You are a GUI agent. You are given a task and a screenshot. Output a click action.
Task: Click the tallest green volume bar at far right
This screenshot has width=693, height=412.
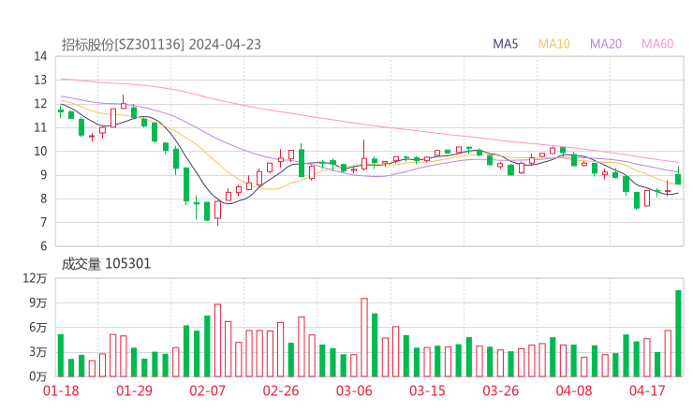click(x=678, y=333)
